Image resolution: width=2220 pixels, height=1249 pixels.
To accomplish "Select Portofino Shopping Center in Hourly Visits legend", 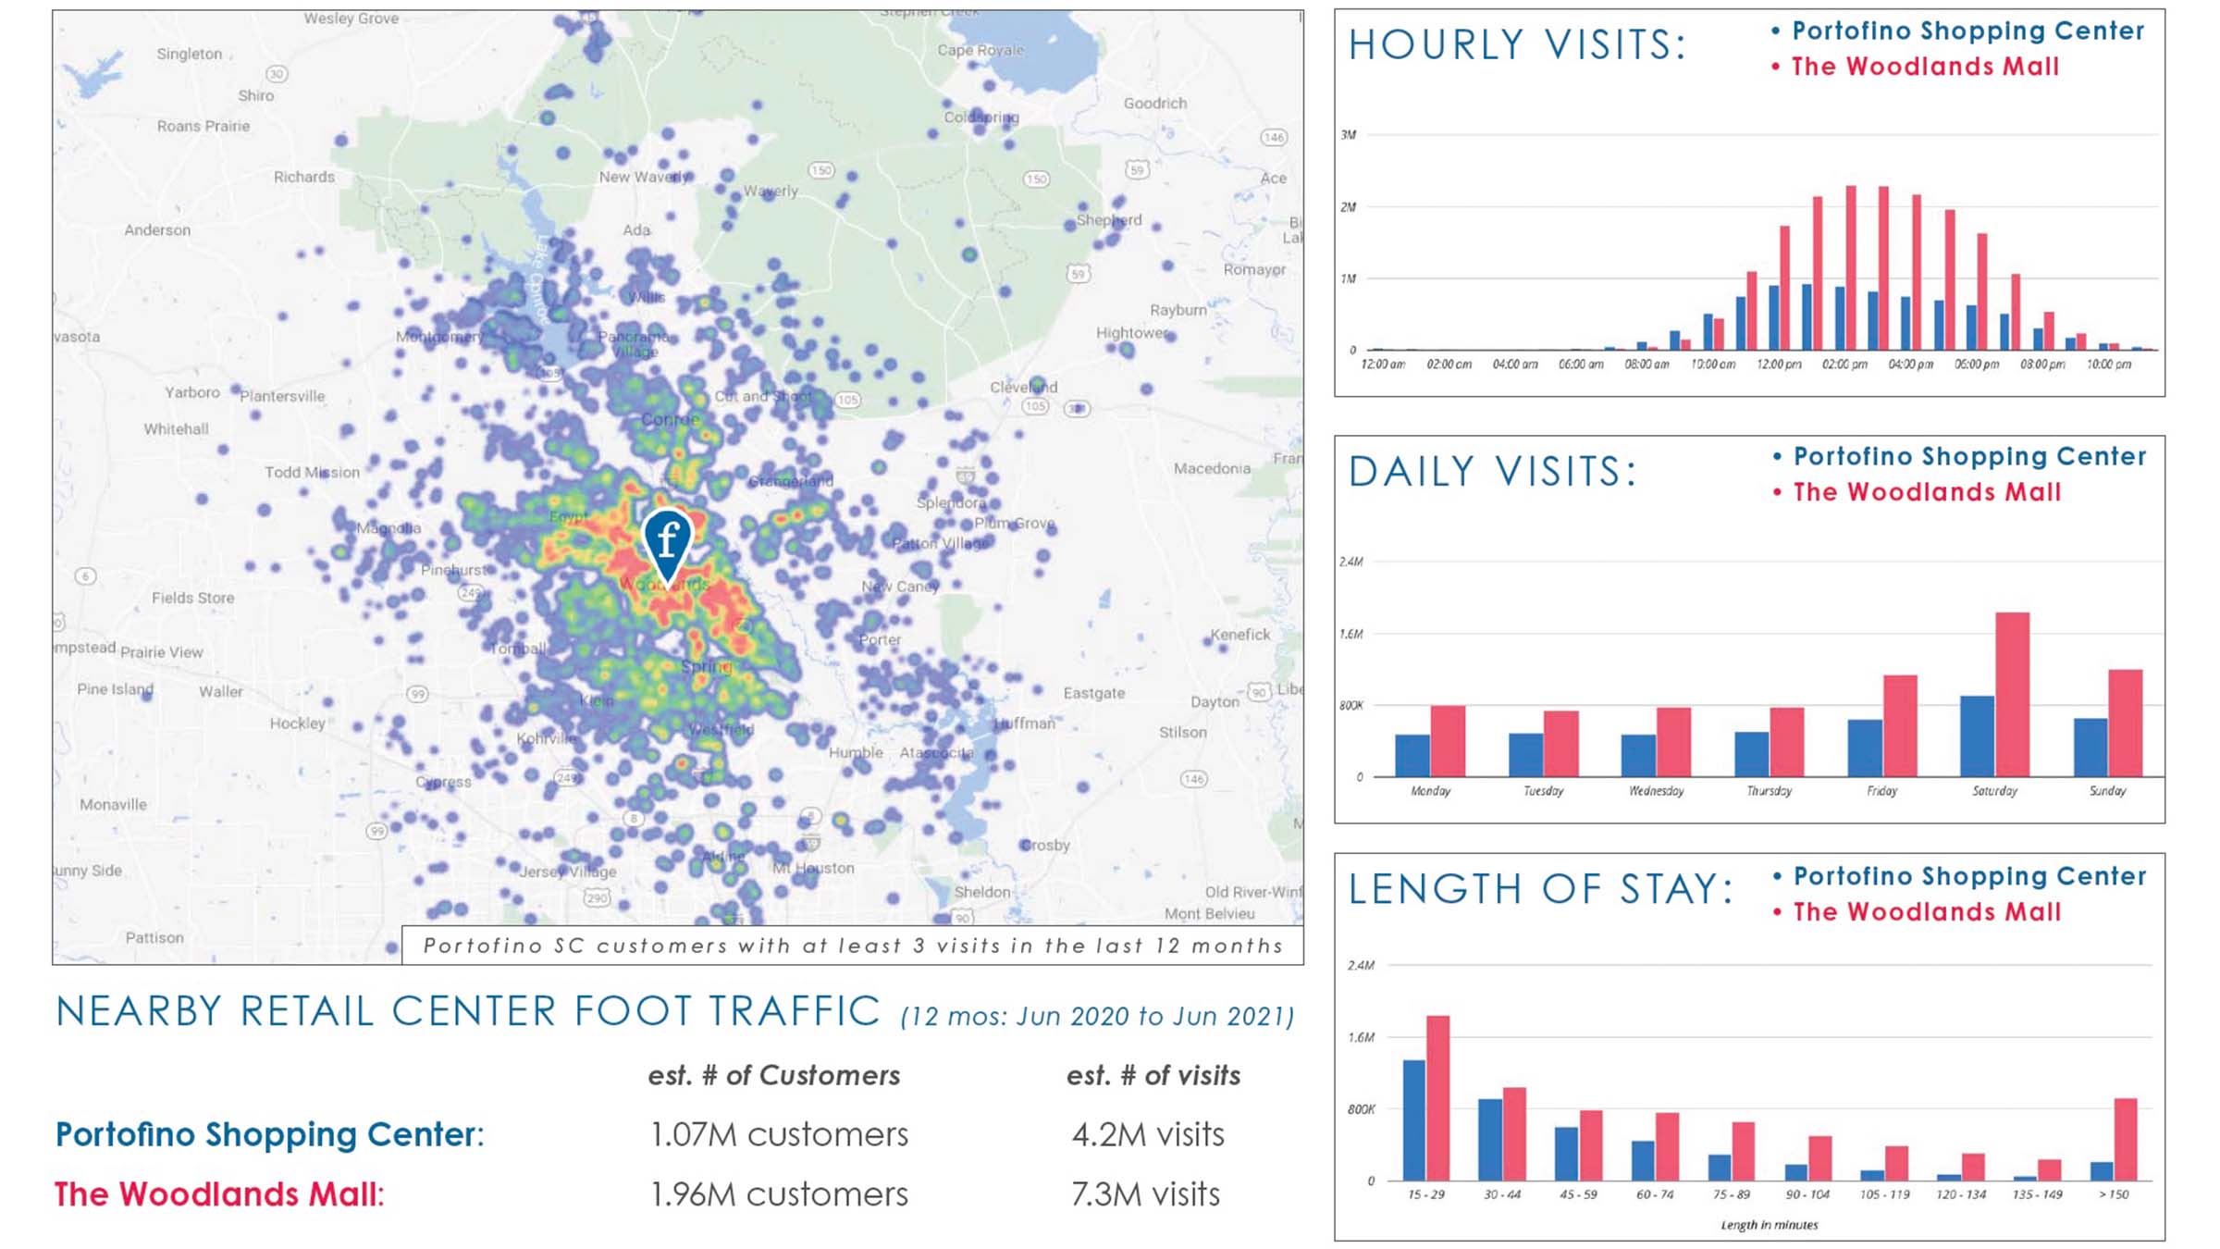I will [1967, 31].
